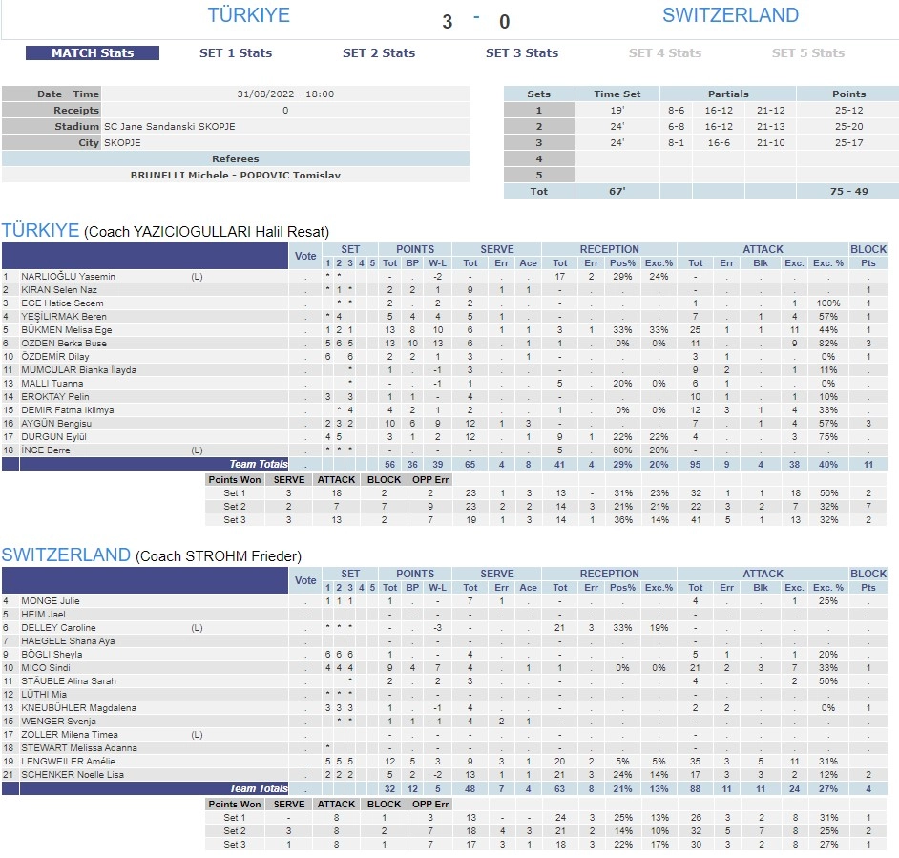Click player name AYGÜN Bengisu
The width and height of the screenshot is (899, 858).
[56, 423]
